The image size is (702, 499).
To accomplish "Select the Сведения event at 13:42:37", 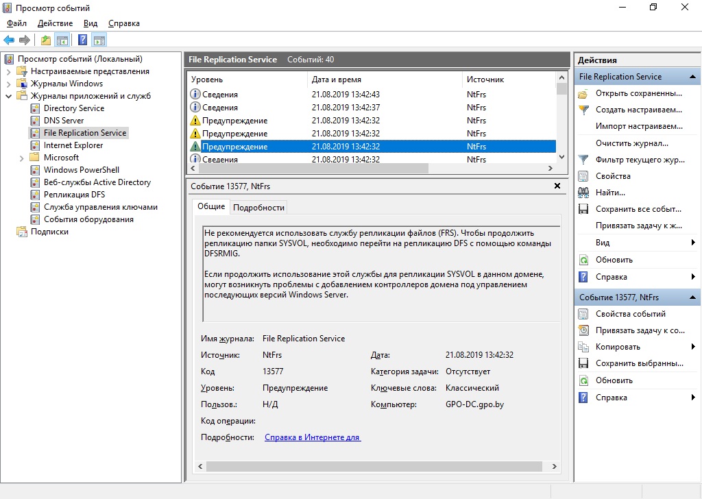I will [372, 108].
